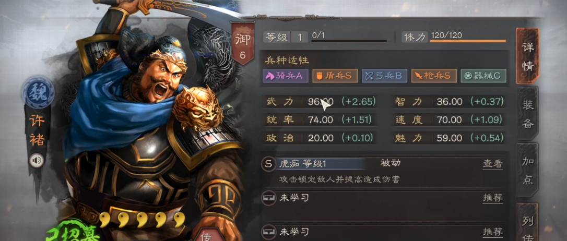Select the 骑兵A cavalry aptitude badge

click(x=285, y=76)
